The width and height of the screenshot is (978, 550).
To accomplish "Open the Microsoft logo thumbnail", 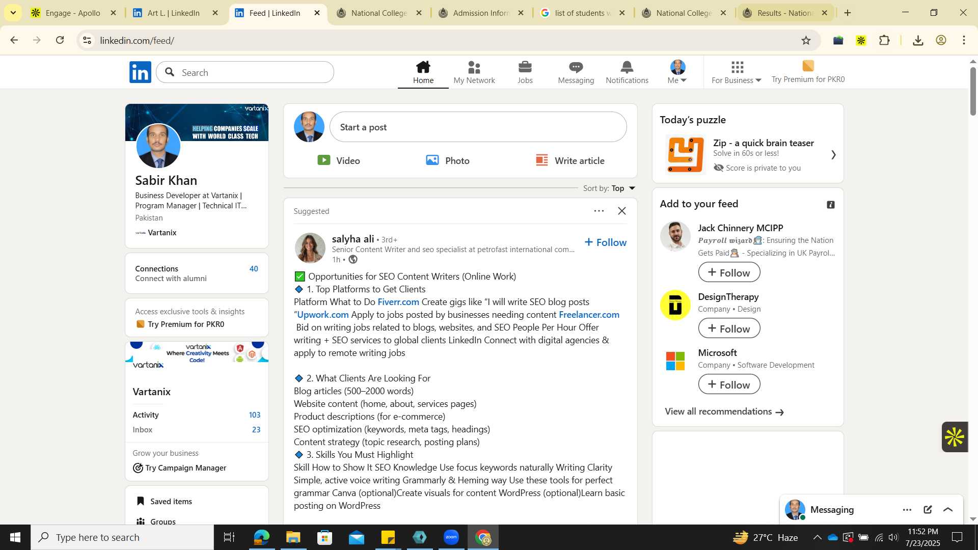I will click(675, 361).
